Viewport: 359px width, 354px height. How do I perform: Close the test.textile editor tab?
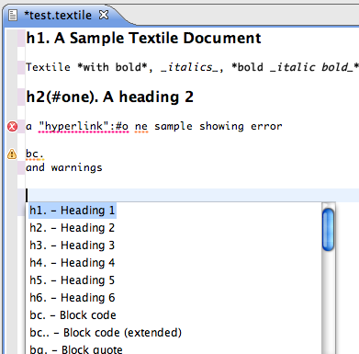pos(104,15)
